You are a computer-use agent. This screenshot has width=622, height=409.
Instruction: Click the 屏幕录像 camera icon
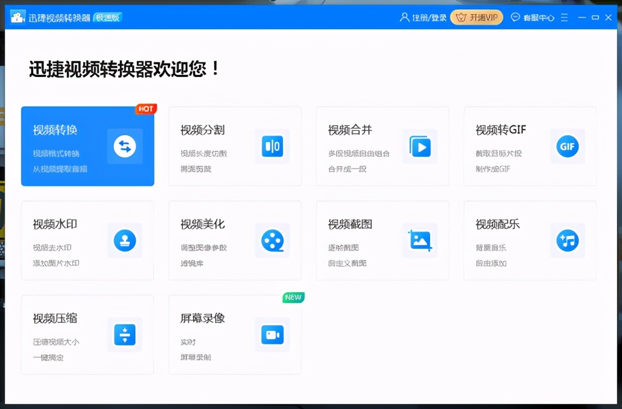273,335
